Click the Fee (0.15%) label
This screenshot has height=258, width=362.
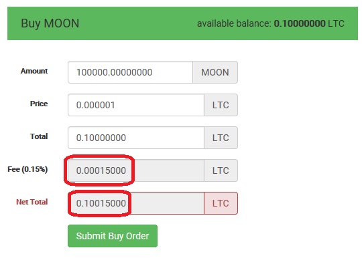click(27, 169)
